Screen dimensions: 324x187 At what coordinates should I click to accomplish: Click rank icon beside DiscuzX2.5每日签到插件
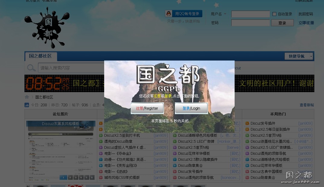point(247,129)
